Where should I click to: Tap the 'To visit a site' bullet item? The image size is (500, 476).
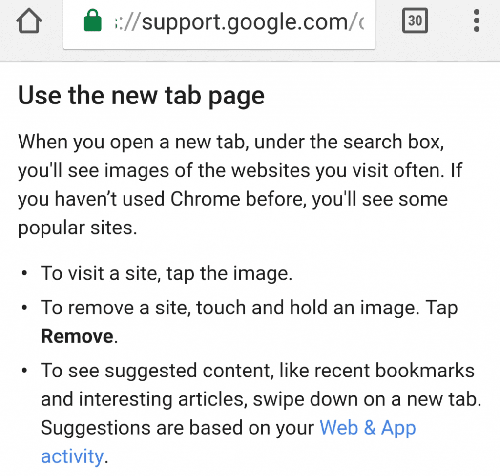[x=167, y=273]
